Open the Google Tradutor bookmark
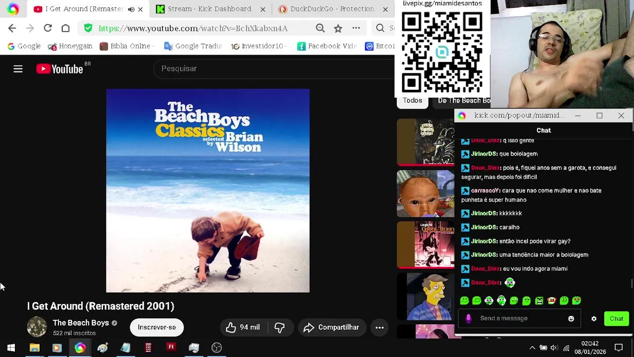This screenshot has height=357, width=634. (193, 46)
